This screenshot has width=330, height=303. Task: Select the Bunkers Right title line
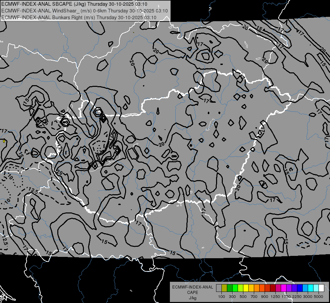(x=79, y=18)
